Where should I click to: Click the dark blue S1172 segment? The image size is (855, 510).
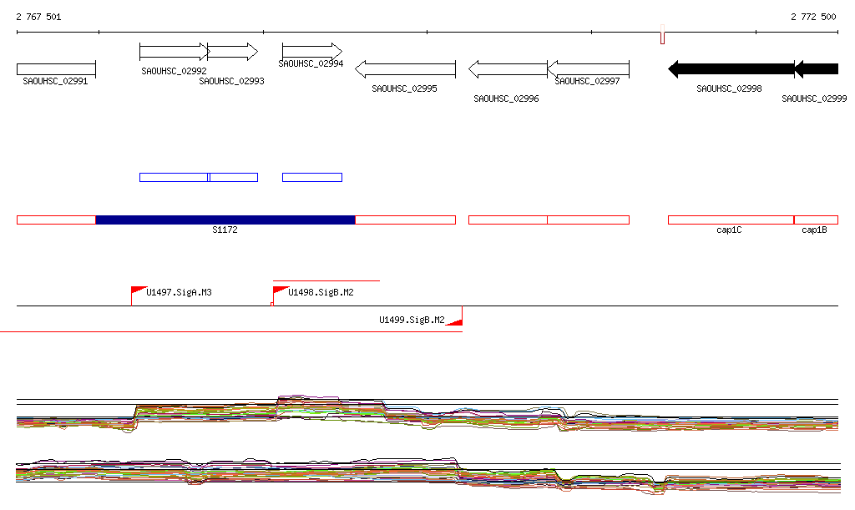(225, 220)
